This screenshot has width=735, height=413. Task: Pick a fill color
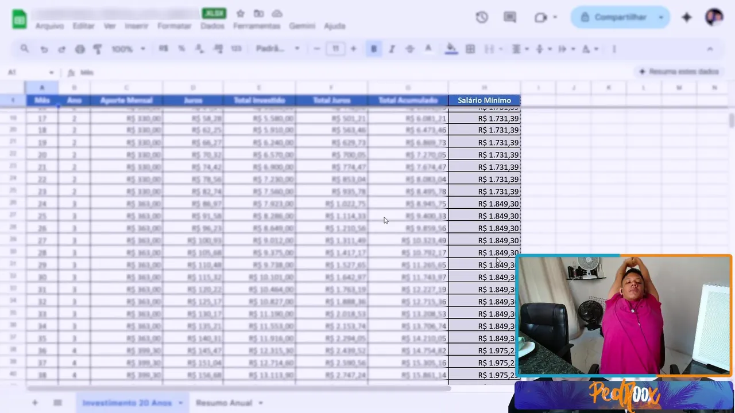click(451, 49)
